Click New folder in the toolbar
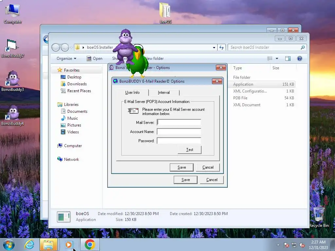This screenshot has width=335, height=251. [155, 59]
